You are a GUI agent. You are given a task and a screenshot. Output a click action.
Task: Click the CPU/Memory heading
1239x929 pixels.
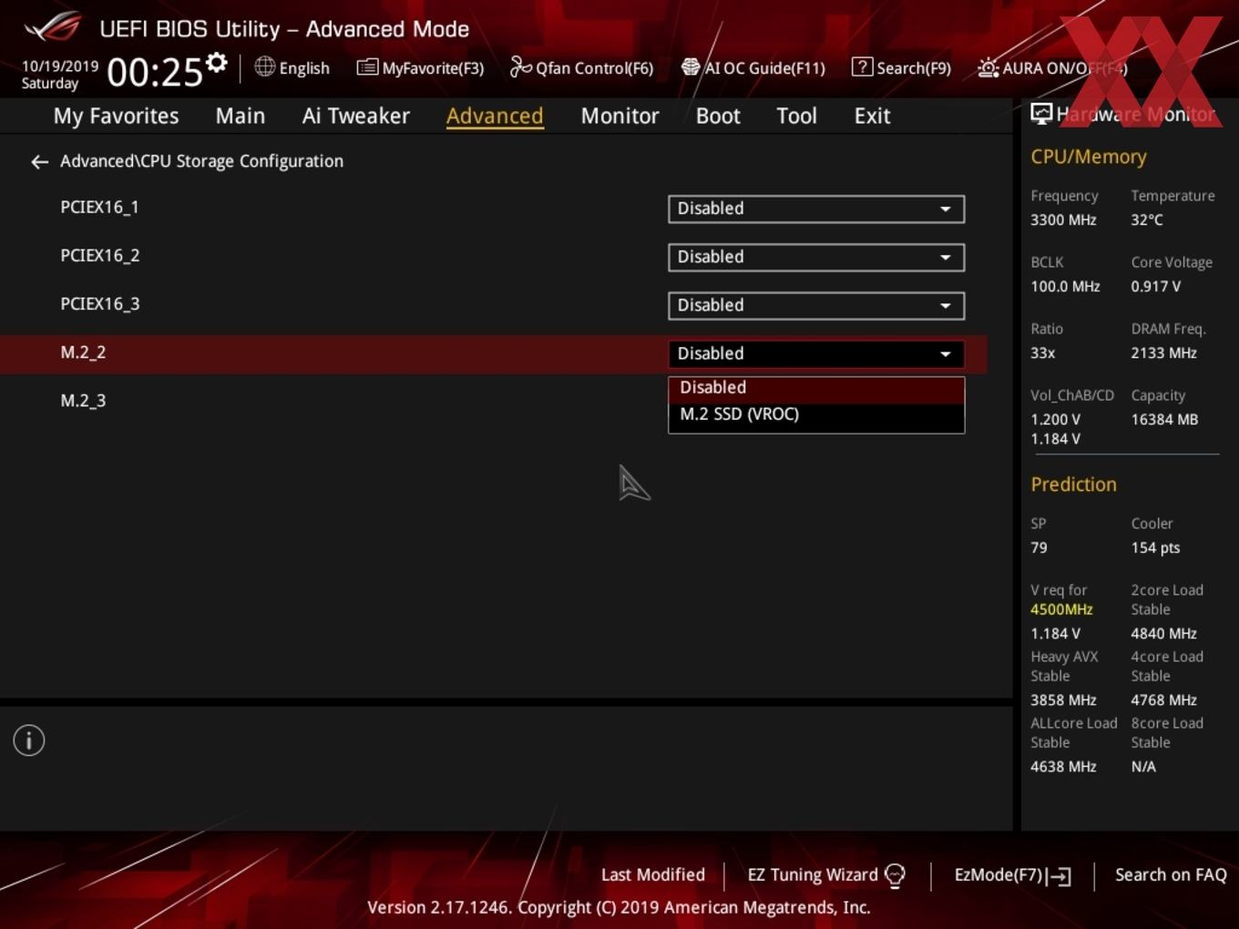point(1089,158)
